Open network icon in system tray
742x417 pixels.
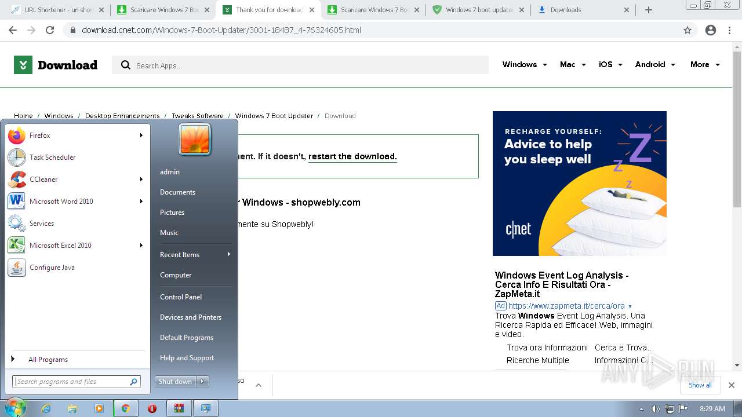pyautogui.click(x=670, y=408)
